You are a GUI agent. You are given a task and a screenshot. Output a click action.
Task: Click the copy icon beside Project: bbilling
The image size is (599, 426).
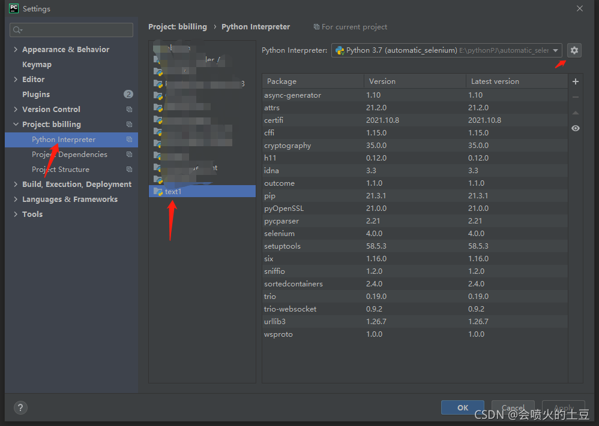pos(130,125)
